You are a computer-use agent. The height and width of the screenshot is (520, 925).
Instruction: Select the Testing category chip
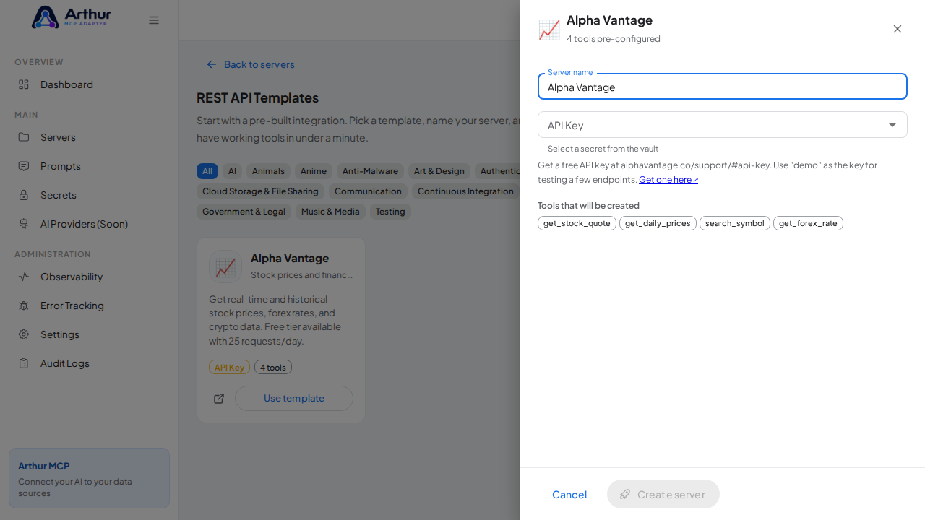click(x=390, y=212)
